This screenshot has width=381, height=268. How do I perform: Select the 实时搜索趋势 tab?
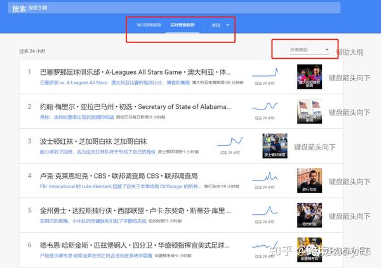182,25
